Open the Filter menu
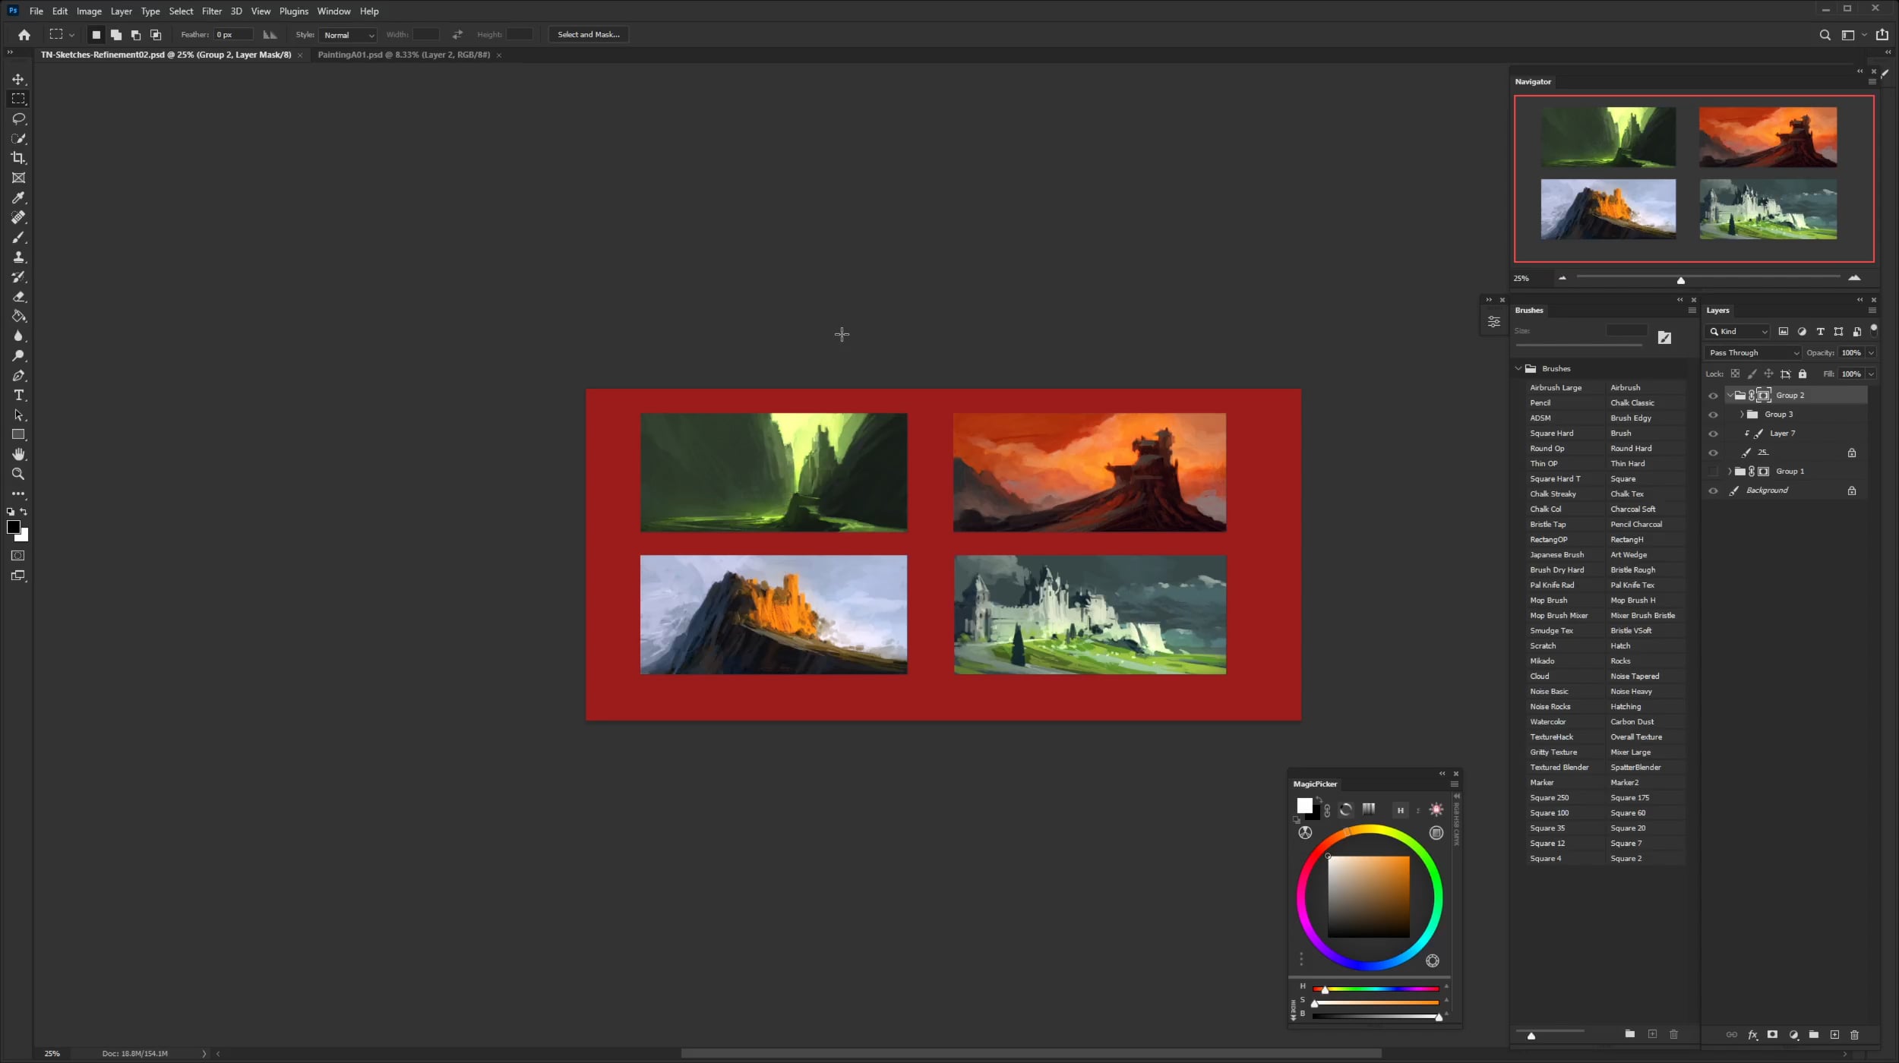The height and width of the screenshot is (1063, 1899). tap(211, 11)
